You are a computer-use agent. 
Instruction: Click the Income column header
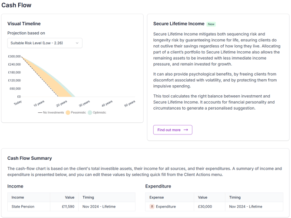[x=18, y=197]
